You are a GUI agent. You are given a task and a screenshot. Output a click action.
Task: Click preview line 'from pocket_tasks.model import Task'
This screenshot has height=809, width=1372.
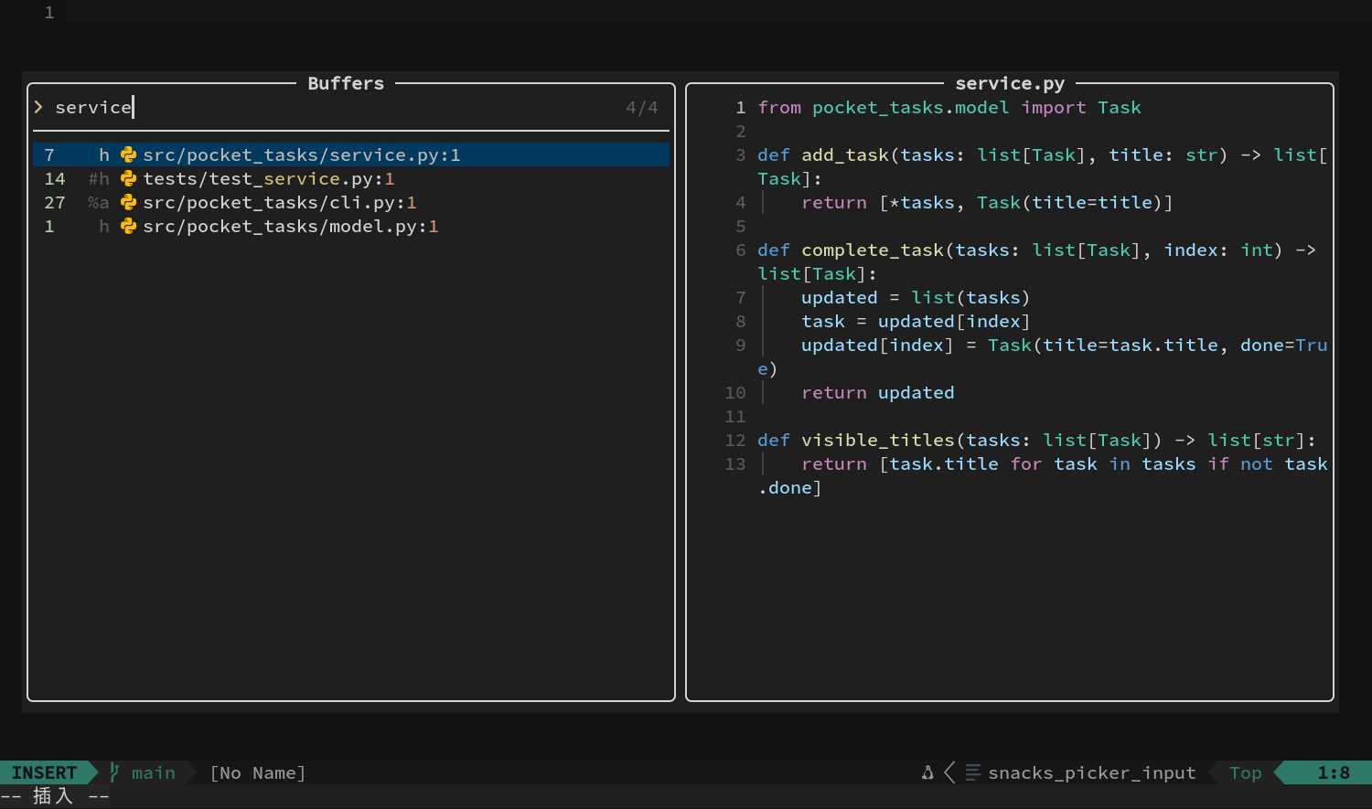pos(949,107)
